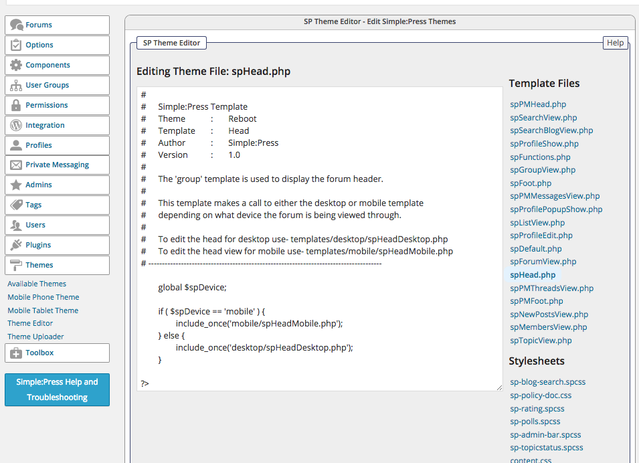
Task: Open spFunctions.php template file
Action: point(540,157)
